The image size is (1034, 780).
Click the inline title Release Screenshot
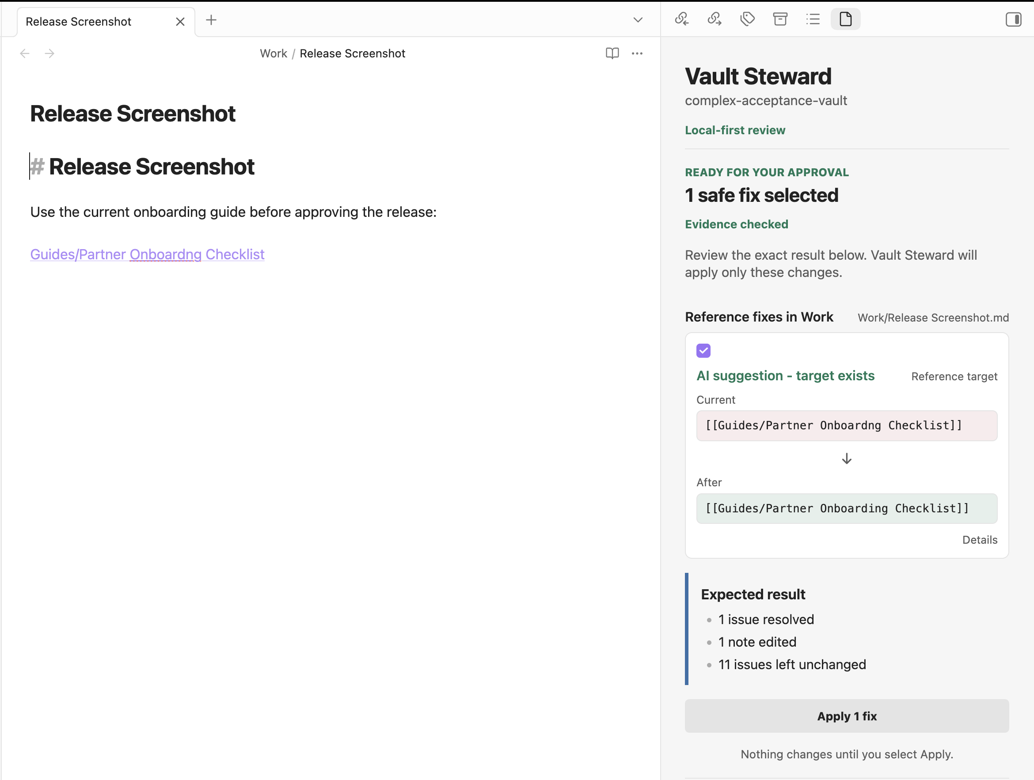[x=133, y=114]
